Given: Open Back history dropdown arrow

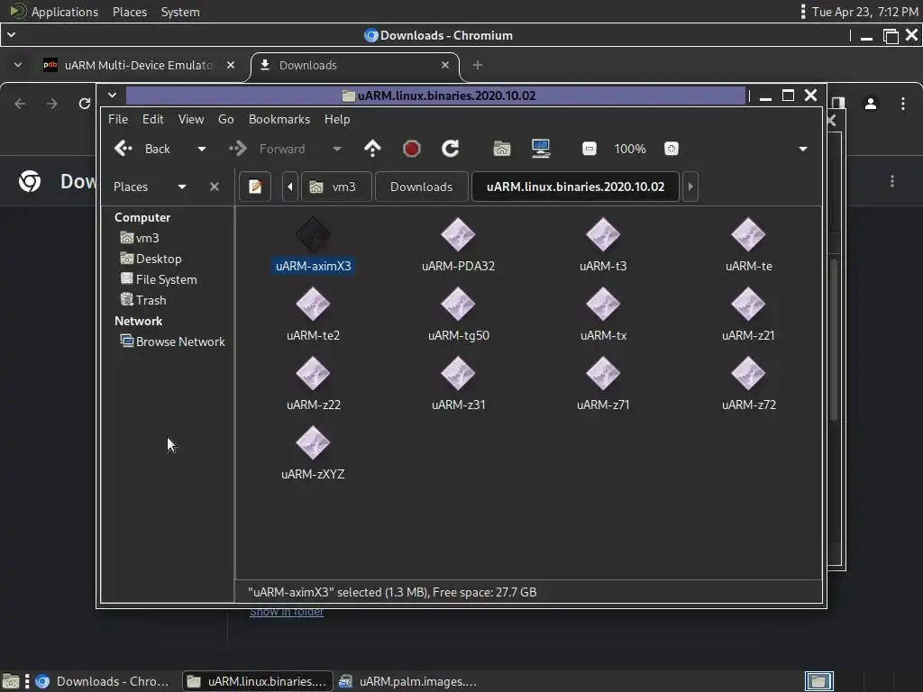Looking at the screenshot, I should (x=202, y=149).
